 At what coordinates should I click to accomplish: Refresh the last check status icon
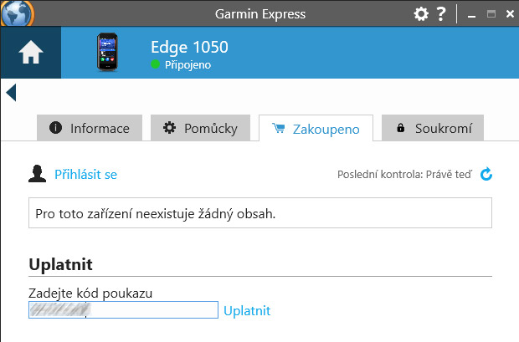[486, 174]
